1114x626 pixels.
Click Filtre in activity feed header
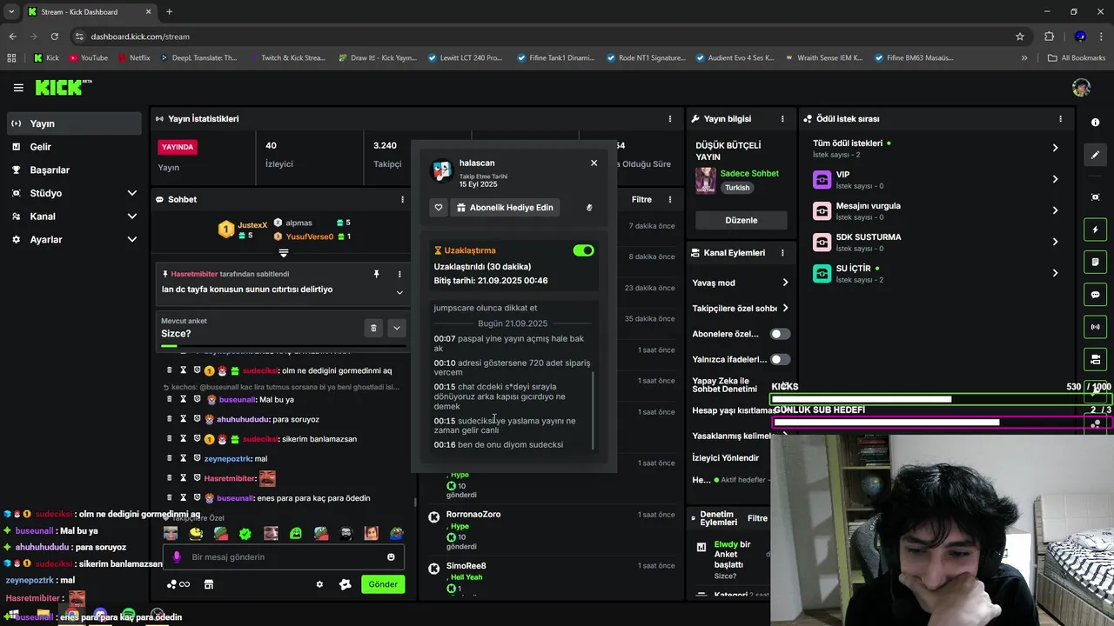(641, 199)
